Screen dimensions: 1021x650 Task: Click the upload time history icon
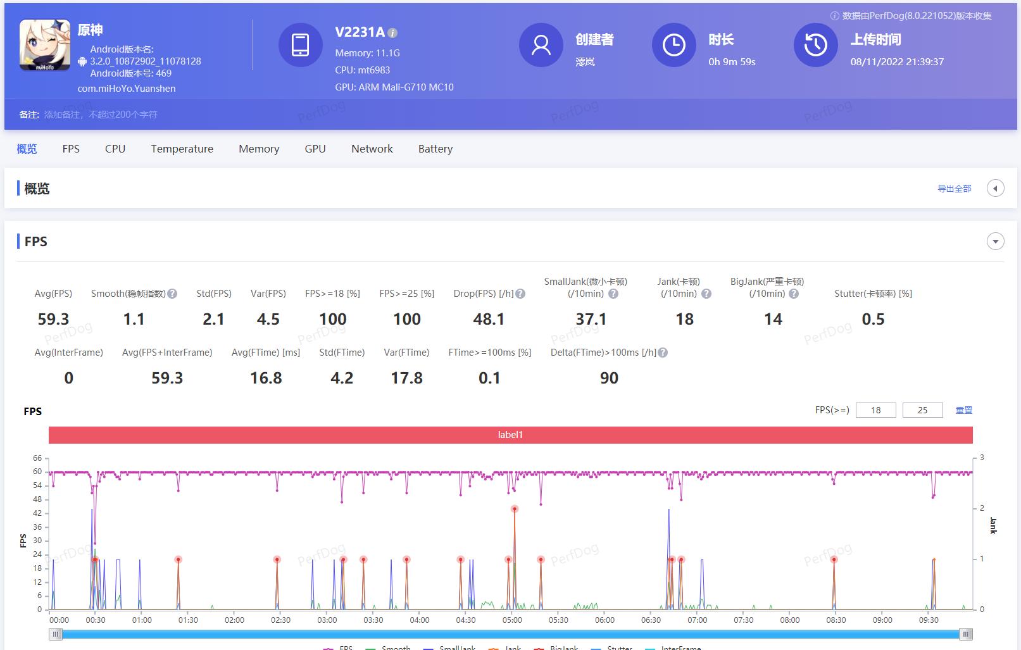[815, 45]
